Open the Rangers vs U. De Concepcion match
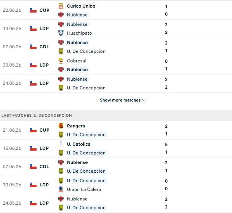This screenshot has width=232, height=213. pos(116,130)
